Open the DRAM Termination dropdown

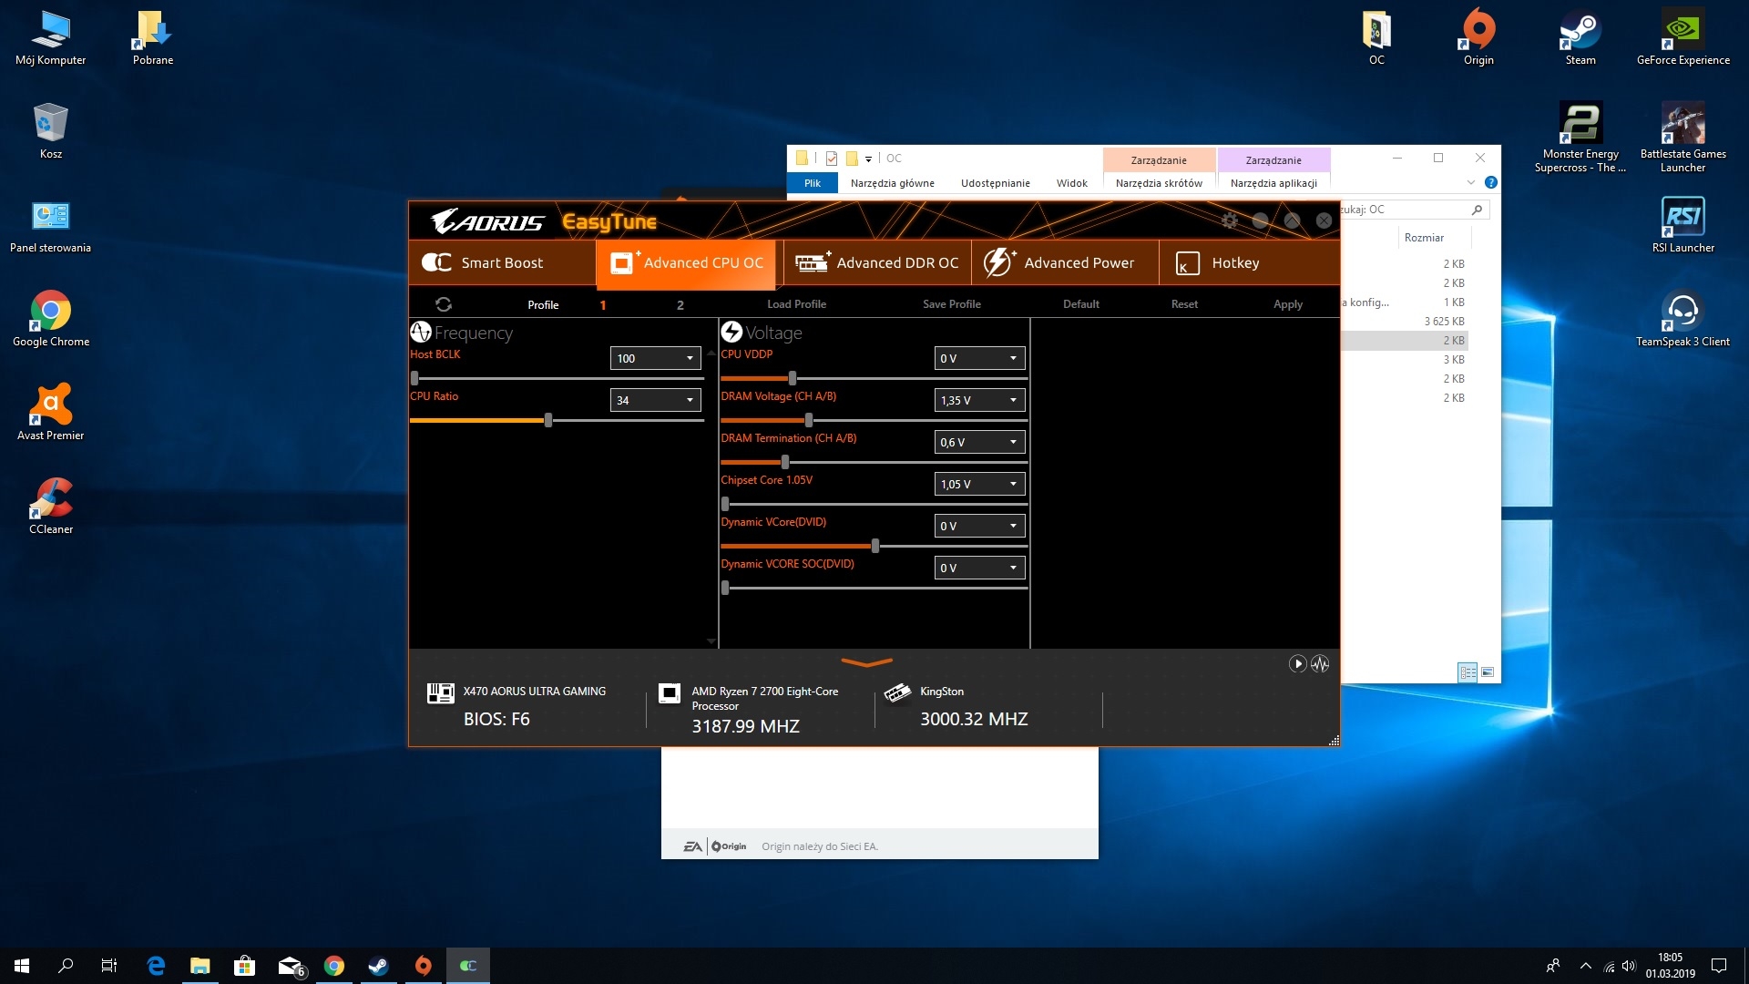979,442
